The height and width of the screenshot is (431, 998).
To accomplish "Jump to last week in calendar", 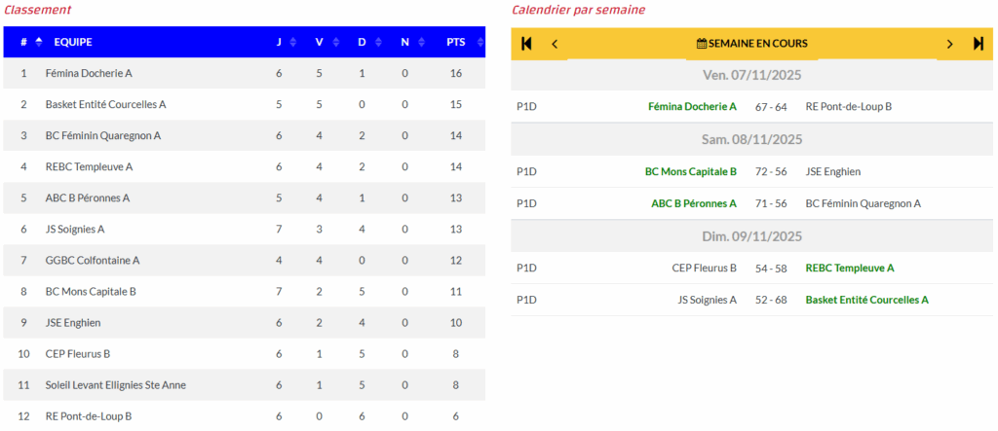I will 978,44.
